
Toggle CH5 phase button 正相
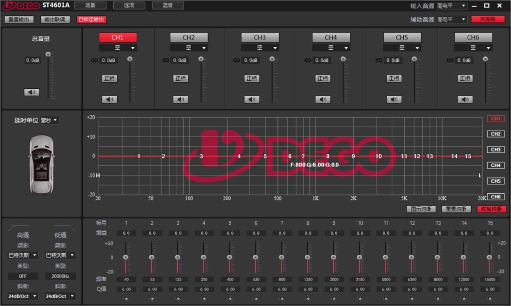(x=394, y=78)
